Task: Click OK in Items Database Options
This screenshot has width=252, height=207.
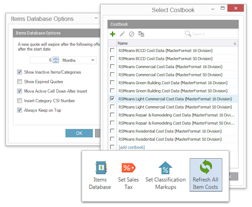Action: click(79, 133)
